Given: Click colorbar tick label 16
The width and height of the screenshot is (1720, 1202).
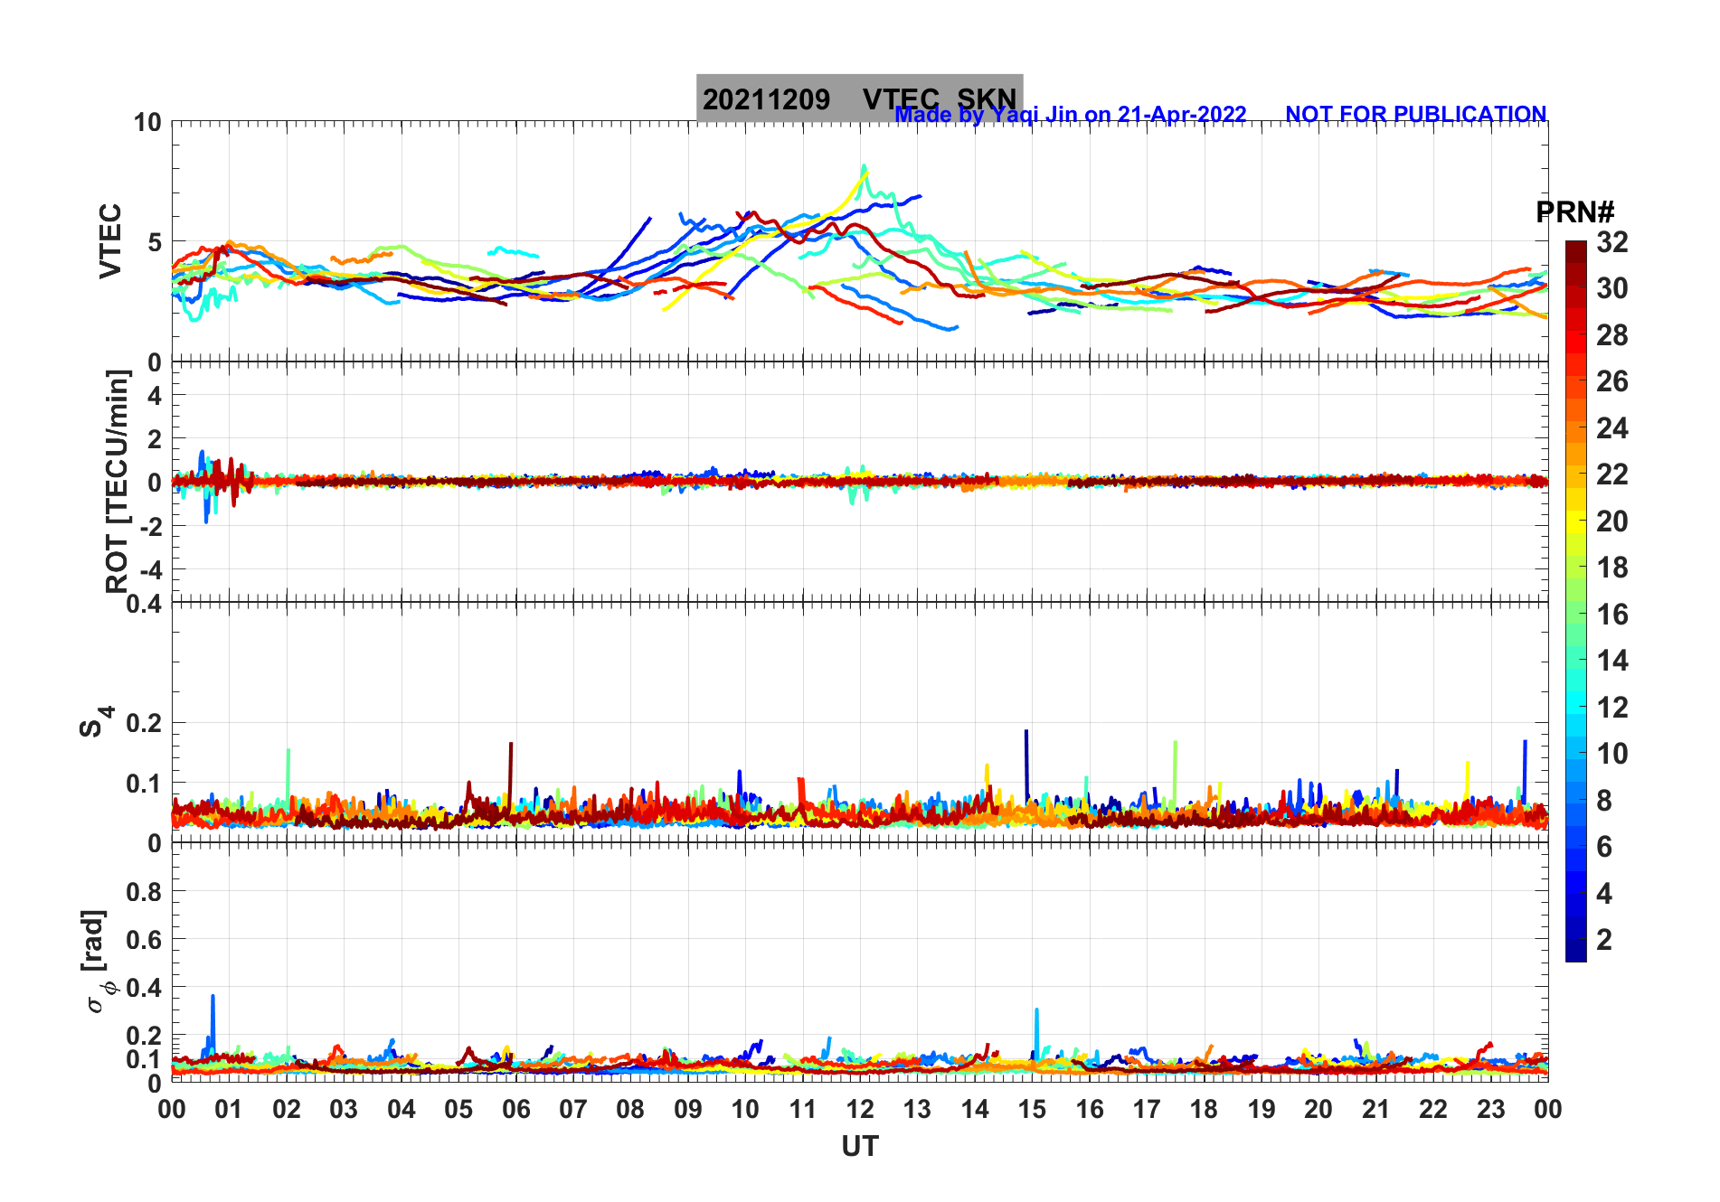Looking at the screenshot, I should pos(1611,615).
